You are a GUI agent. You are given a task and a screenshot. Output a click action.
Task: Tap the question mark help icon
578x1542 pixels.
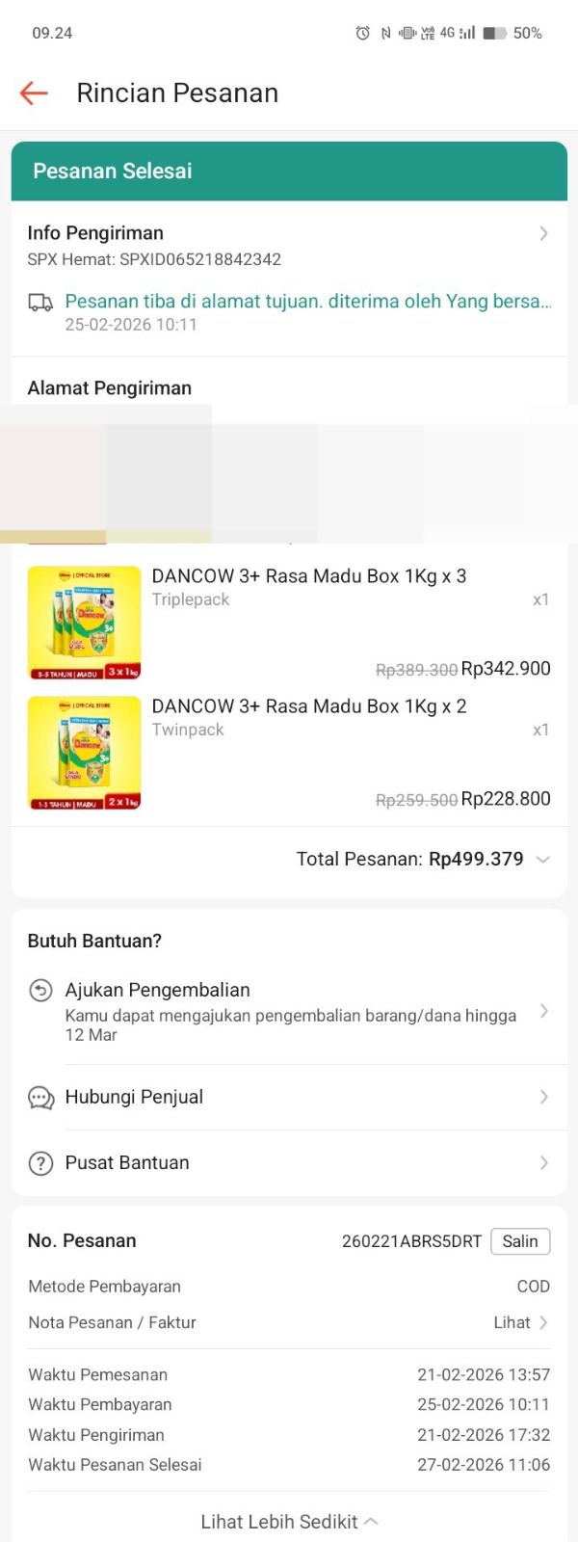click(x=40, y=1163)
